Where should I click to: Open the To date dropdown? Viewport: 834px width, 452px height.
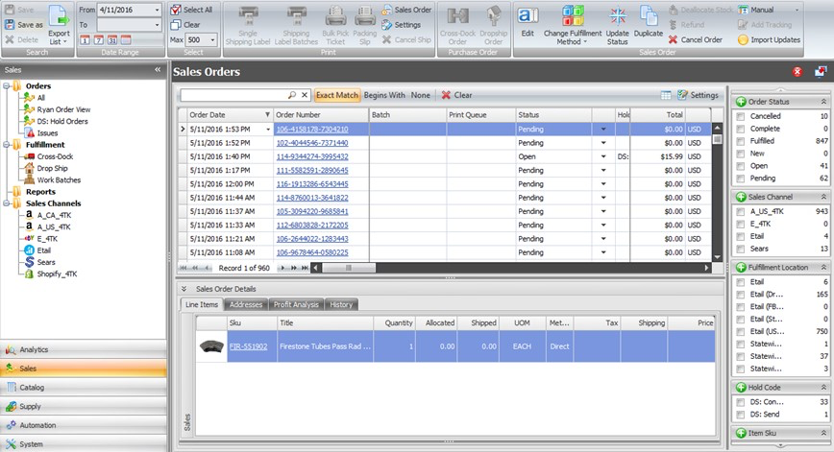157,24
